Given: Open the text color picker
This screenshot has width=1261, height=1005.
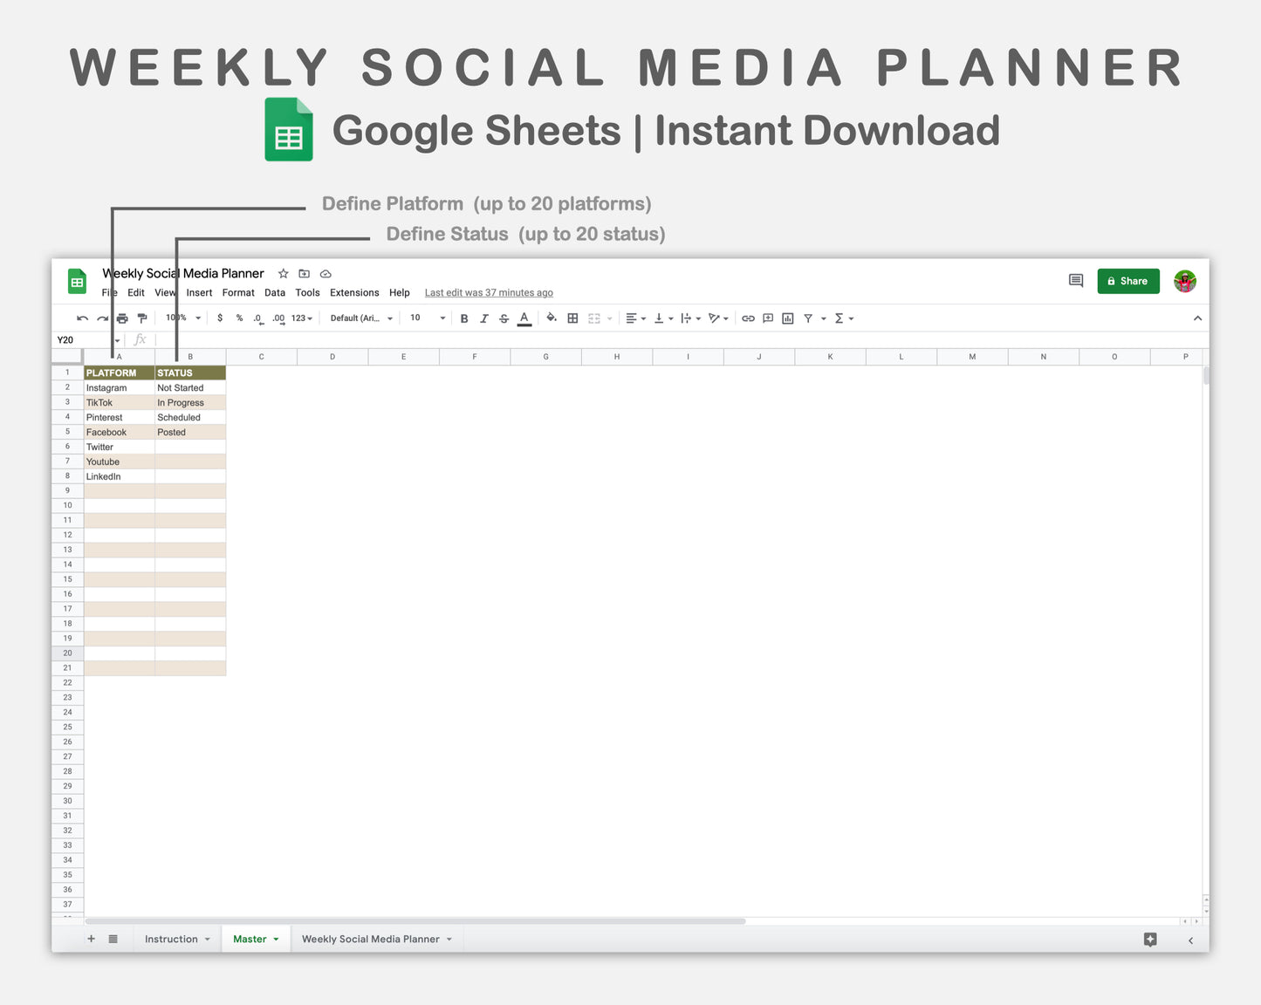Looking at the screenshot, I should click(524, 318).
